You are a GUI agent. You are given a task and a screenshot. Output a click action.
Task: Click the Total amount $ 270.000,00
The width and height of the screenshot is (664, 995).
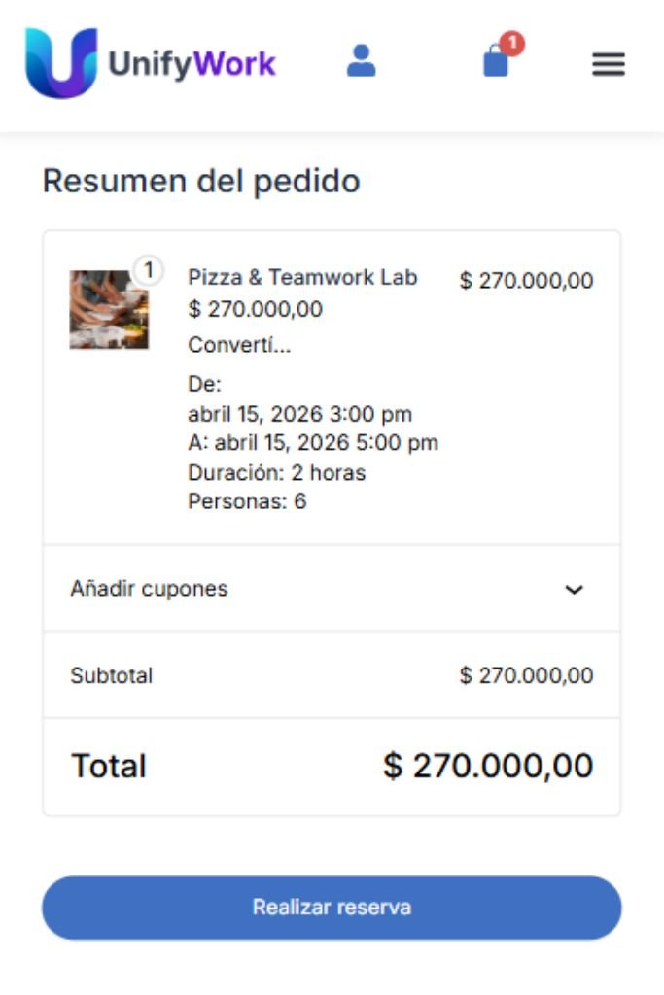click(x=488, y=766)
